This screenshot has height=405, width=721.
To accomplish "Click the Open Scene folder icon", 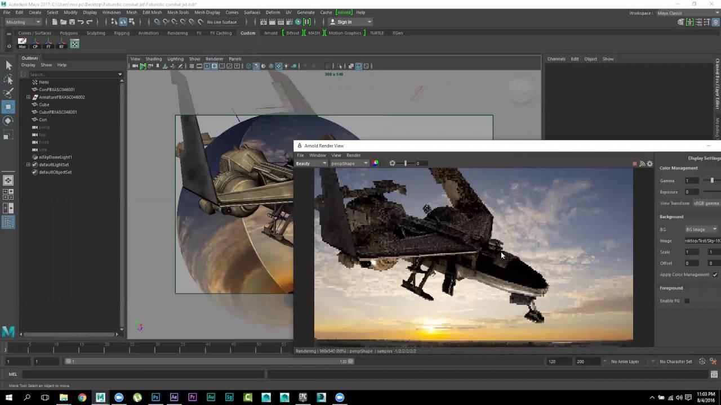I will (63, 22).
